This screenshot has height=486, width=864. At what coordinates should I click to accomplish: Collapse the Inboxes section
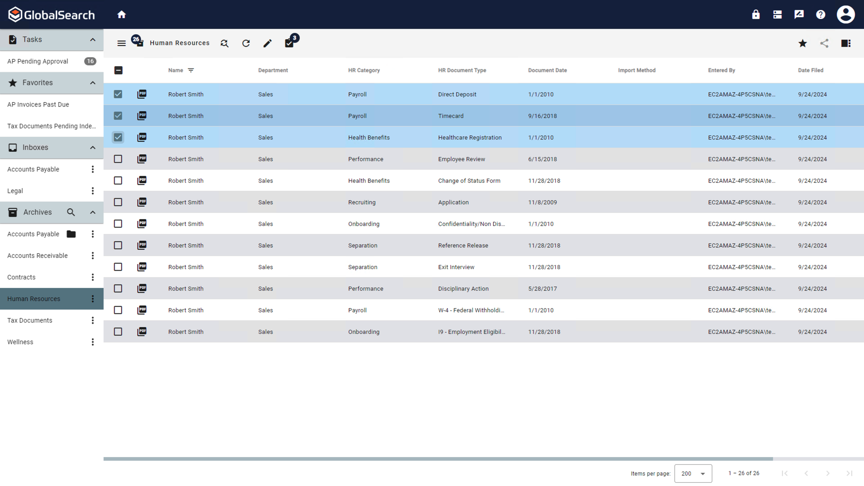click(x=92, y=148)
